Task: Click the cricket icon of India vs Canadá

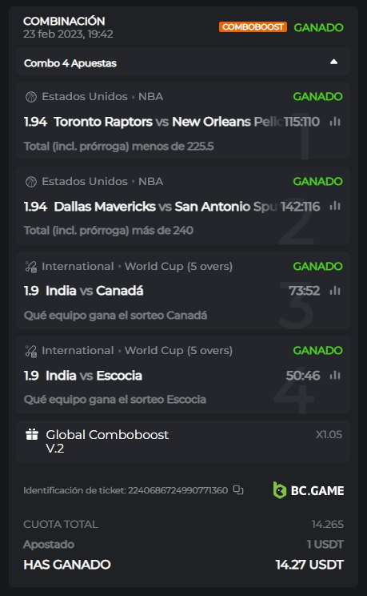Action: click(x=31, y=267)
